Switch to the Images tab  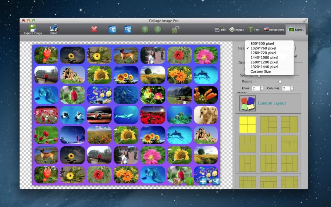pyautogui.click(x=236, y=29)
